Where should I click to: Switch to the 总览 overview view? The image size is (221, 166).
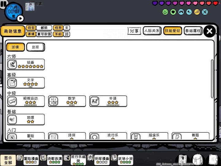pyautogui.click(x=36, y=47)
